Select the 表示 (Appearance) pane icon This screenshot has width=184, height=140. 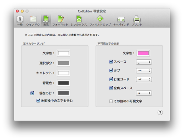tap(46, 21)
